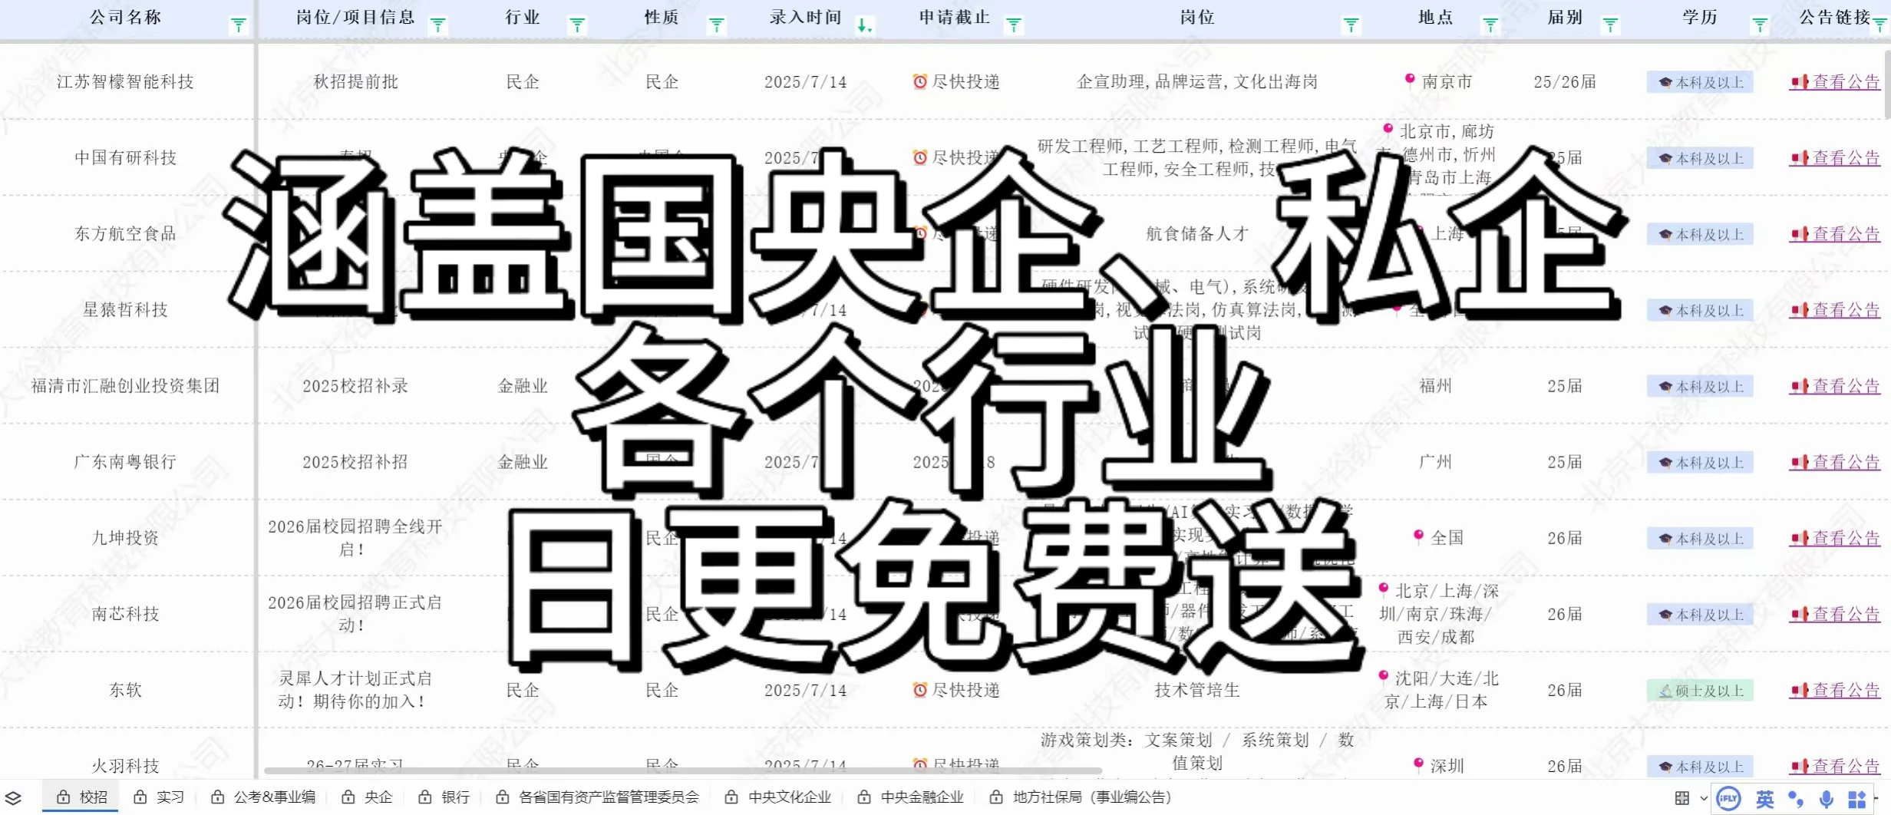The image size is (1891, 815).
Task: Switch to the 实习 sheet tab
Action: (159, 797)
